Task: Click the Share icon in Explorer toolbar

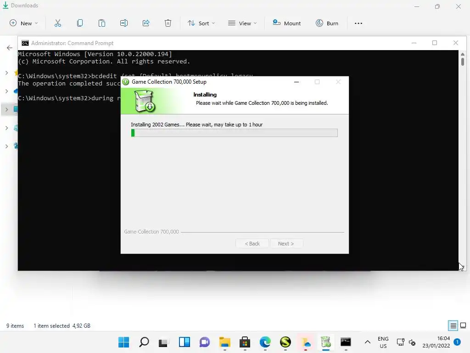Action: coord(146,23)
